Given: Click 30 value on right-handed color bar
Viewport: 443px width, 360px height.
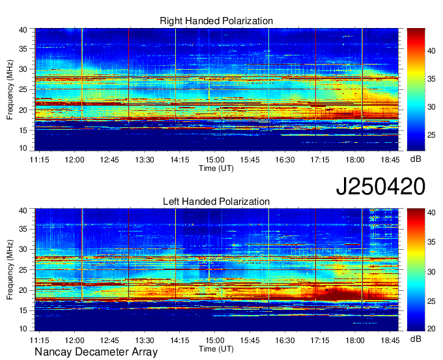Looking at the screenshot, I should [x=431, y=107].
